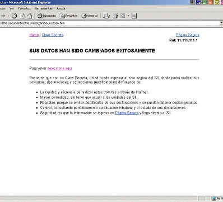Click the Mail icon in toolbar

[x=106, y=16]
